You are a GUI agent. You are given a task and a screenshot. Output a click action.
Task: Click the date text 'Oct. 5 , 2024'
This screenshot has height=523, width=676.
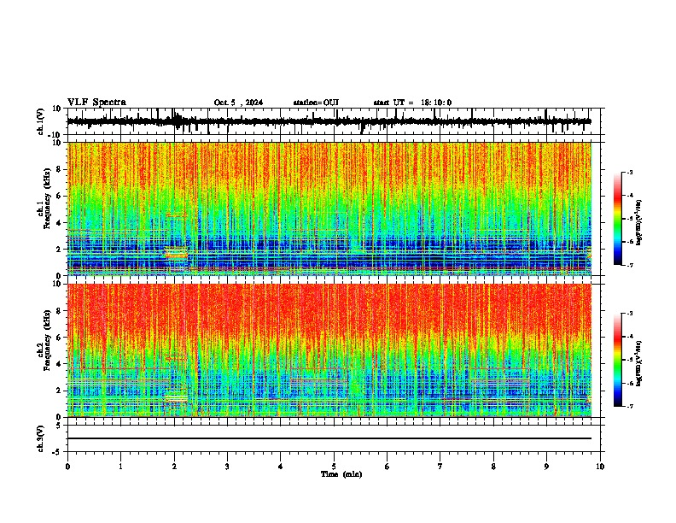click(x=238, y=103)
